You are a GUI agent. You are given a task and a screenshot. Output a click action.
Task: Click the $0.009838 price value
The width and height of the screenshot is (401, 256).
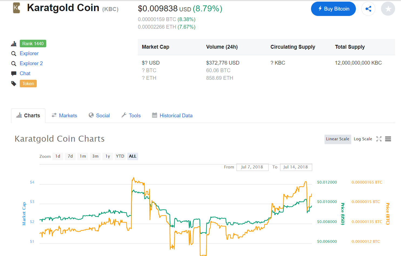pyautogui.click(x=158, y=9)
